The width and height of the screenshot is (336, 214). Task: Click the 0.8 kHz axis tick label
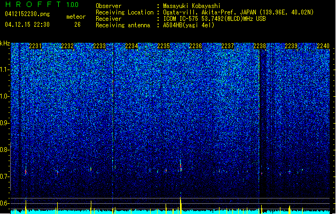5,150
